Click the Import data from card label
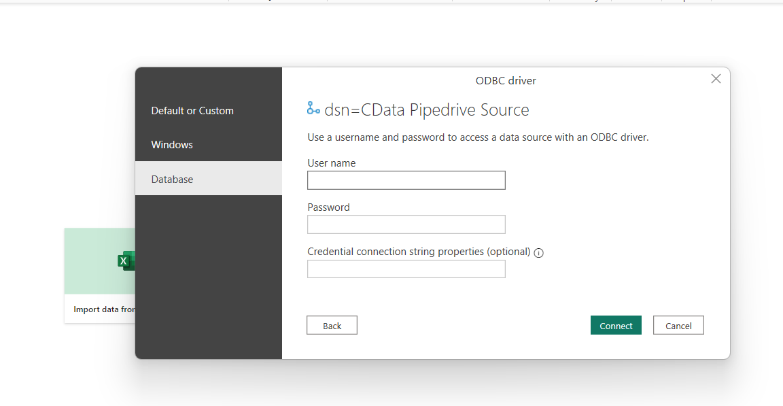This screenshot has width=783, height=406. click(x=105, y=309)
